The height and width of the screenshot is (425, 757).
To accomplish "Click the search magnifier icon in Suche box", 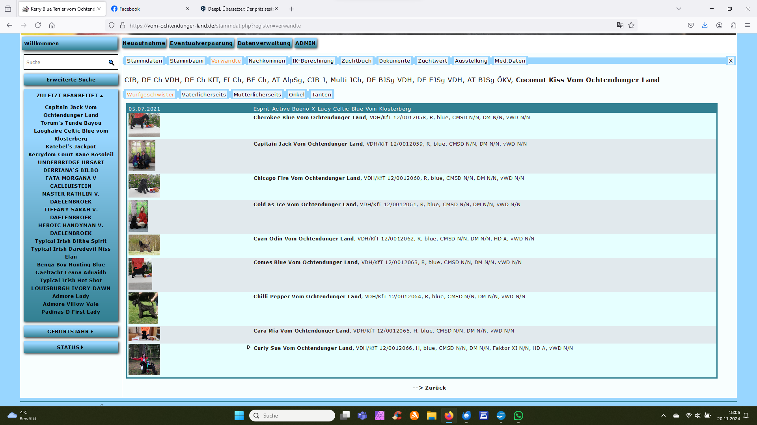I will [112, 63].
